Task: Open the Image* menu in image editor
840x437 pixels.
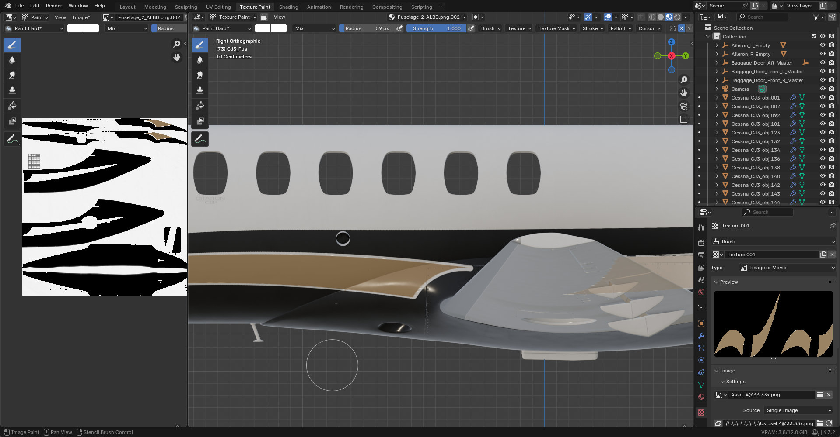Action: tap(81, 17)
